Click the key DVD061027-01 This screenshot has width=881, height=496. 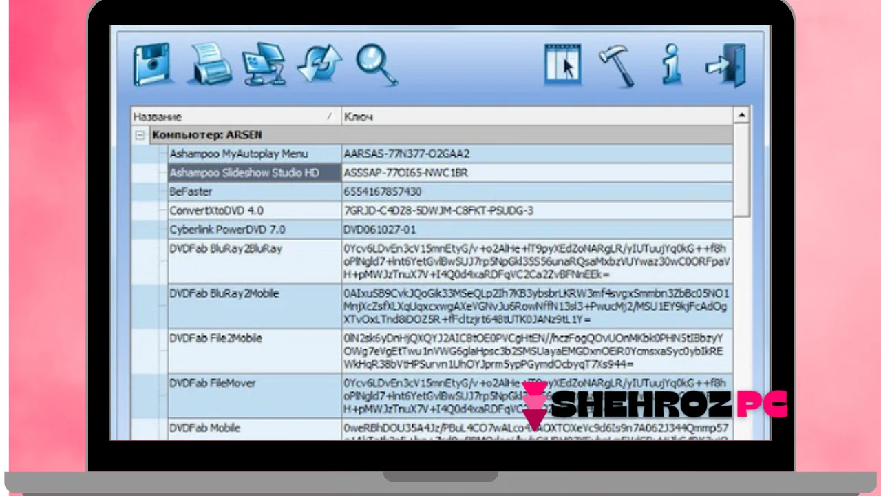[379, 229]
